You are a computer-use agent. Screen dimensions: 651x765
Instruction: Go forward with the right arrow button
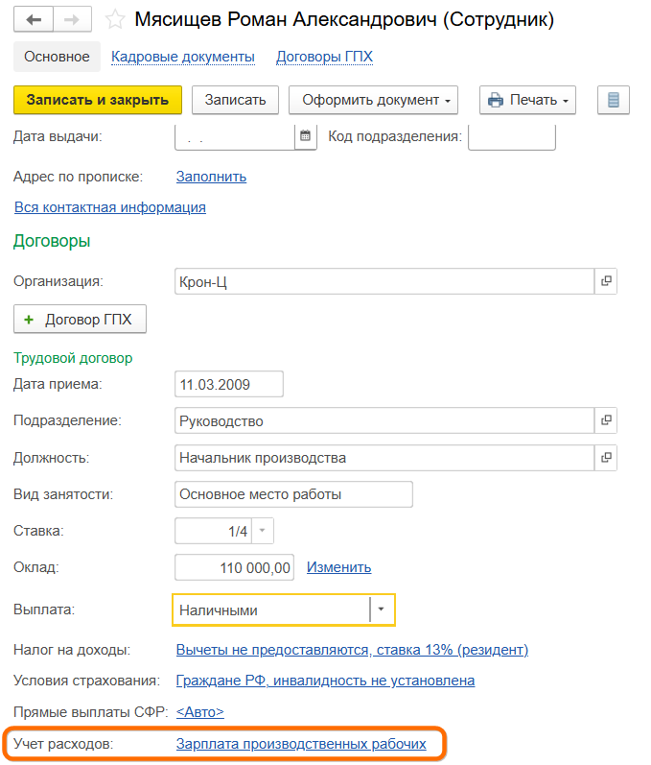click(72, 19)
